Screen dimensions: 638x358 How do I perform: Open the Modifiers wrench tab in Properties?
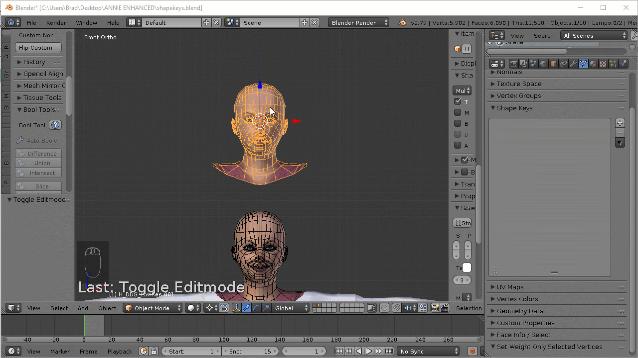(573, 64)
